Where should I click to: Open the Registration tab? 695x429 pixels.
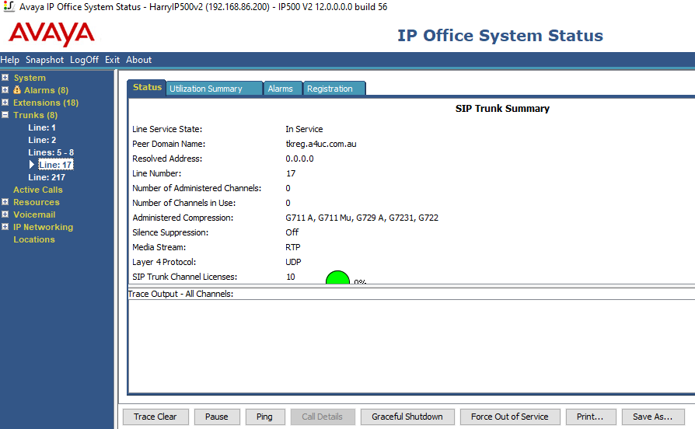[334, 89]
